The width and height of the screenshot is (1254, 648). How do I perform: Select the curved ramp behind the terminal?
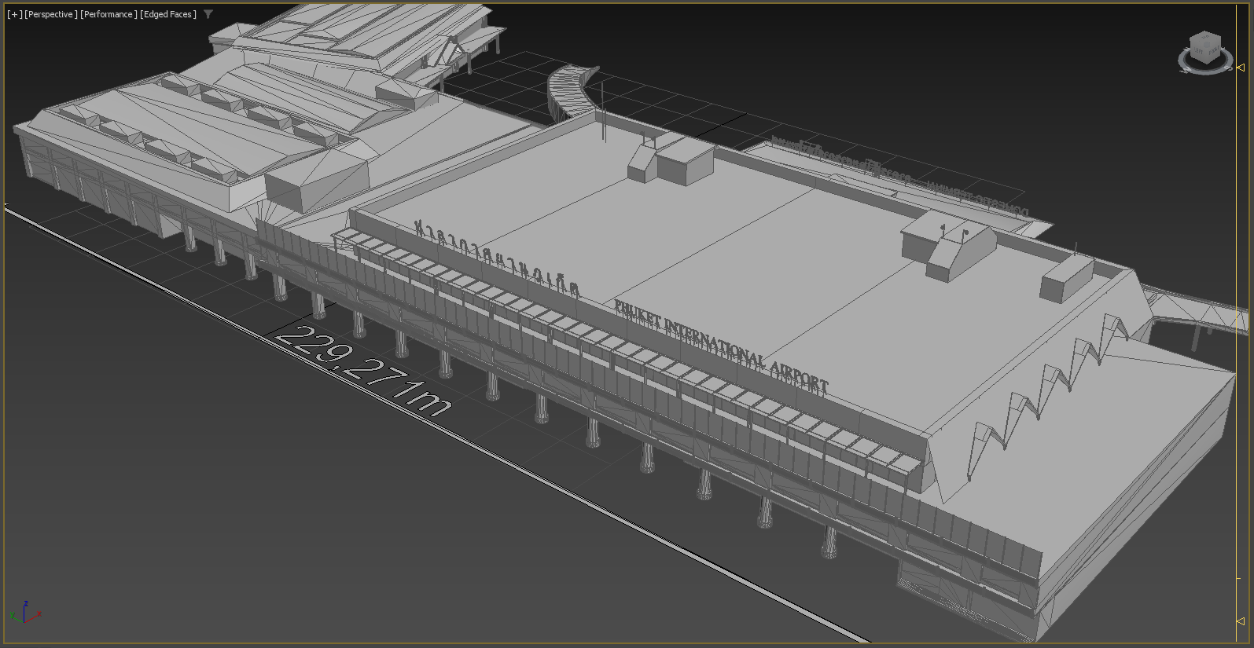pyautogui.click(x=571, y=90)
